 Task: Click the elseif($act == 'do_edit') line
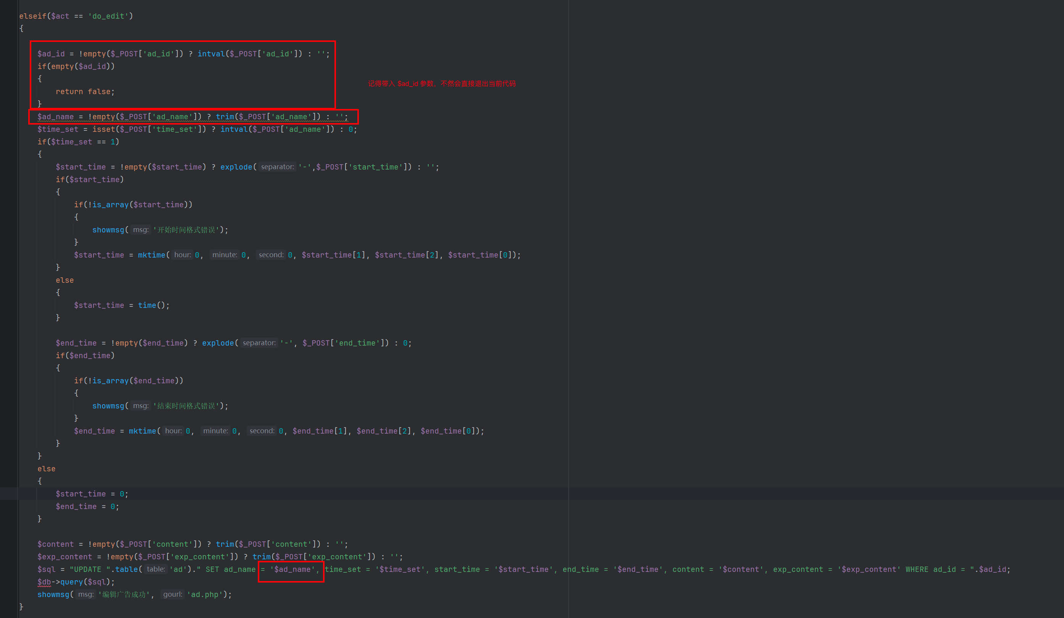pyautogui.click(x=76, y=16)
